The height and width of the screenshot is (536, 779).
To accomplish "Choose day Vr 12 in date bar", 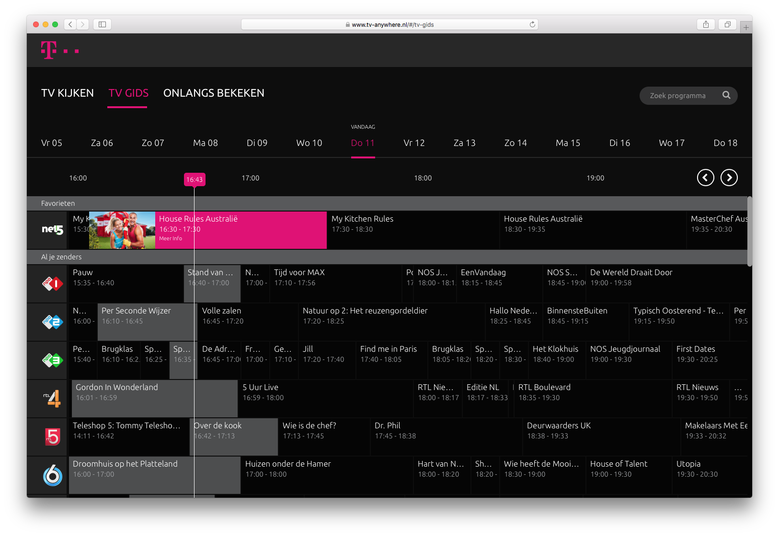I will pyautogui.click(x=414, y=143).
